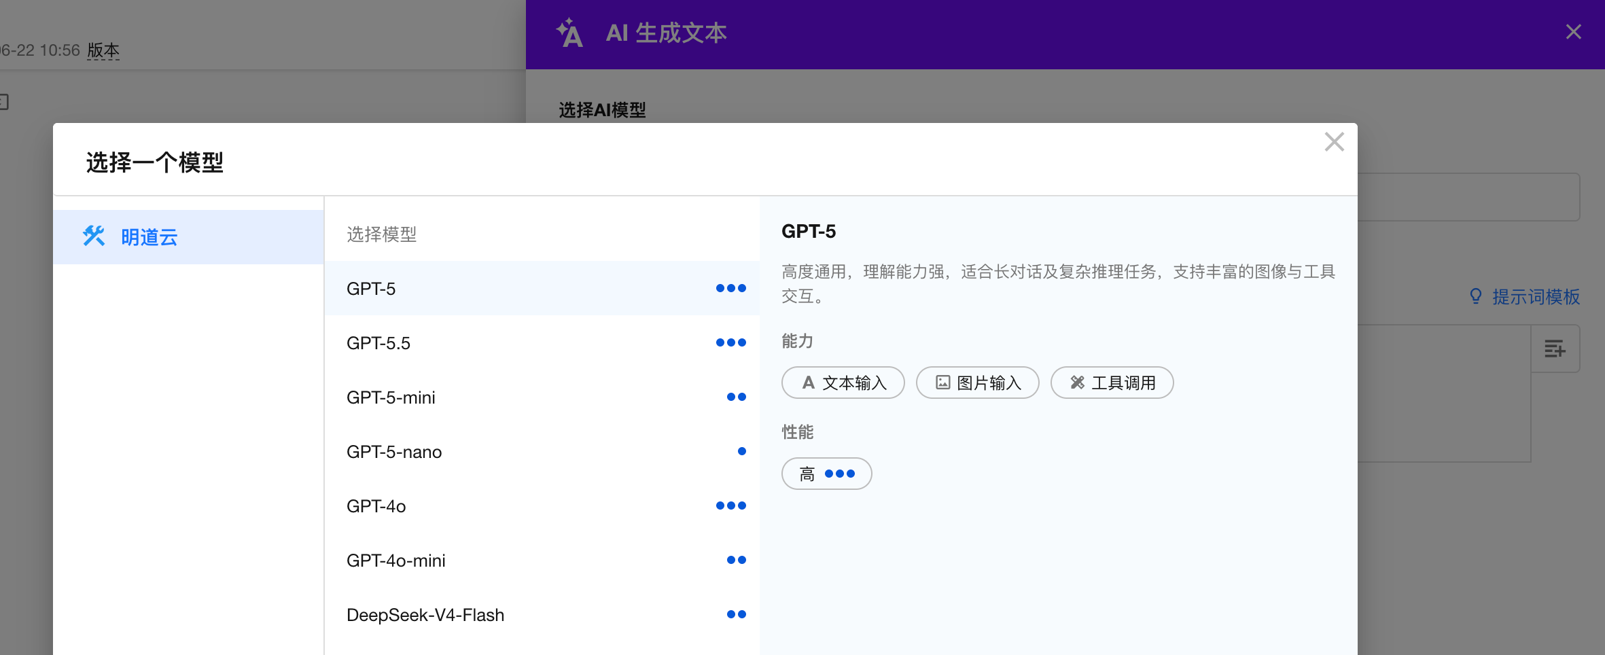Click the 版本 link in background page
1605x655 pixels.
click(x=103, y=50)
